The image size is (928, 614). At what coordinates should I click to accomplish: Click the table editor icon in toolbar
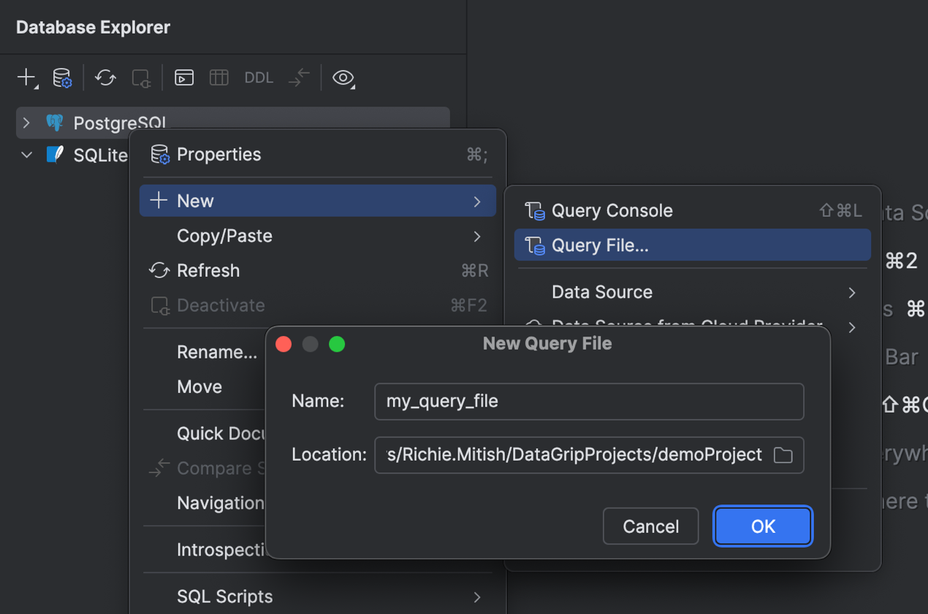click(x=219, y=78)
